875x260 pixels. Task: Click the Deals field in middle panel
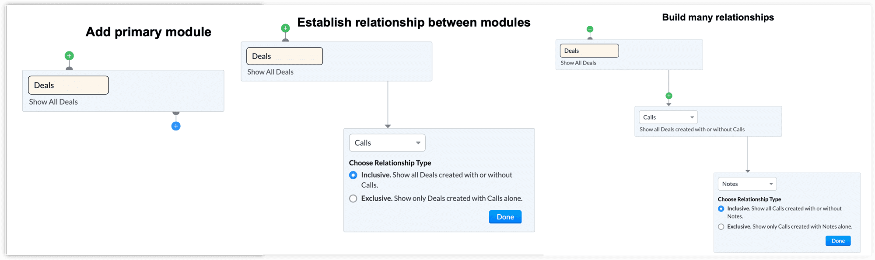[x=285, y=56]
